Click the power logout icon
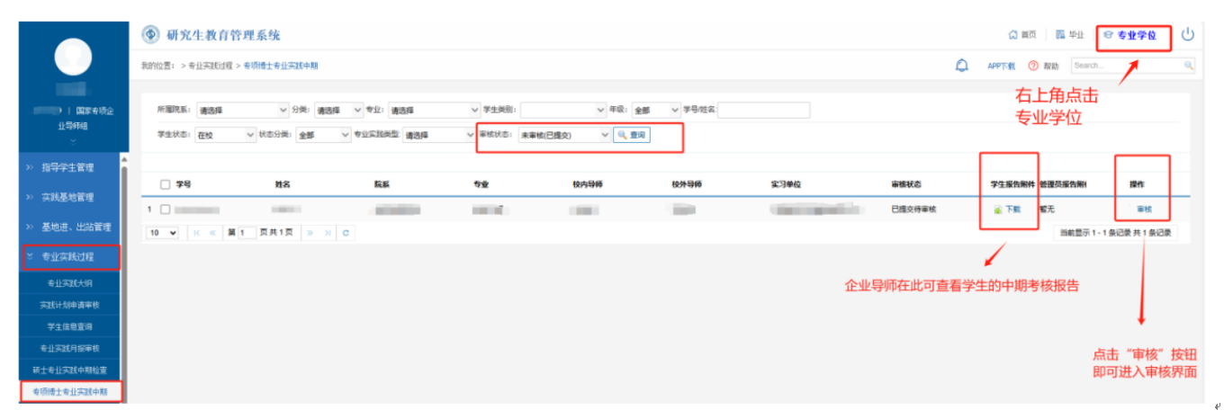 (x=1188, y=35)
